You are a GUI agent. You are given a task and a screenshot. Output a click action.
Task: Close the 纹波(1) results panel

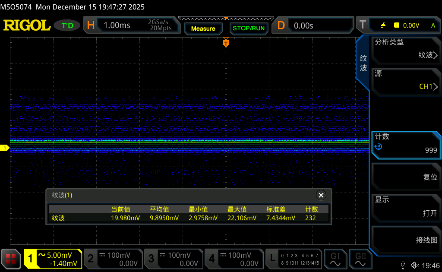321,195
